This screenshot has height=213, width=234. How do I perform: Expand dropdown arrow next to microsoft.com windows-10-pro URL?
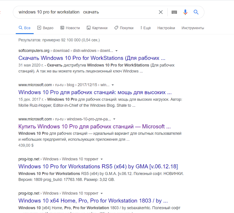tap(114, 119)
